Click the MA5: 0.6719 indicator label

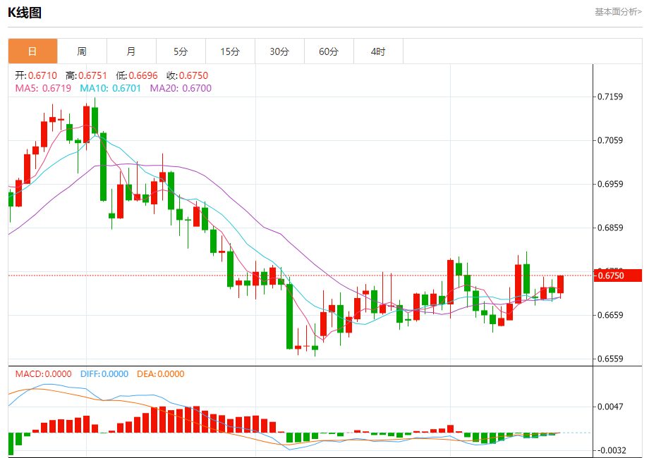pyautogui.click(x=43, y=88)
